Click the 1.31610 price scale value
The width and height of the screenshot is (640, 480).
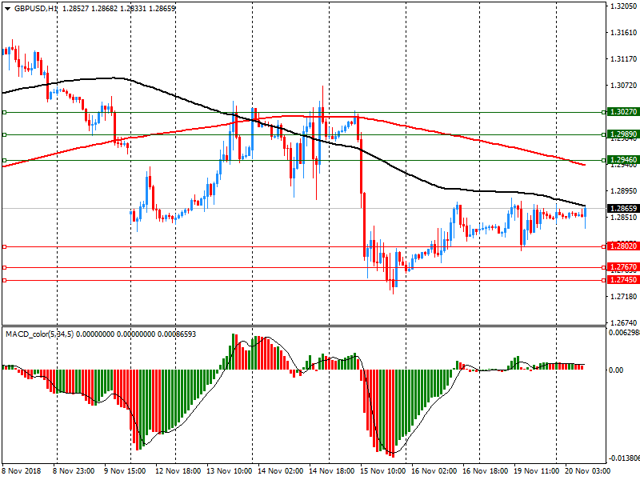click(x=624, y=33)
